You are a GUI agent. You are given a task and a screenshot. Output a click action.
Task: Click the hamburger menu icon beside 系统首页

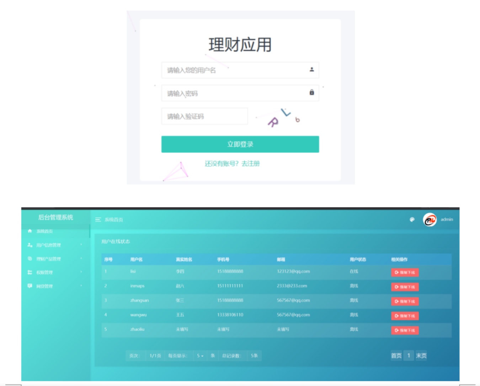tap(98, 220)
